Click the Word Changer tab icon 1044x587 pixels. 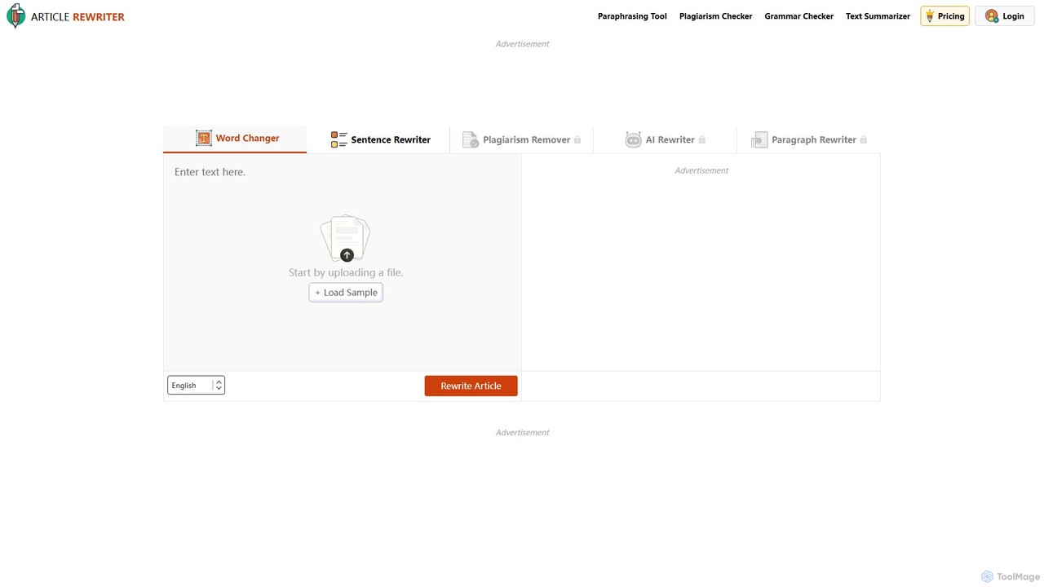click(204, 139)
